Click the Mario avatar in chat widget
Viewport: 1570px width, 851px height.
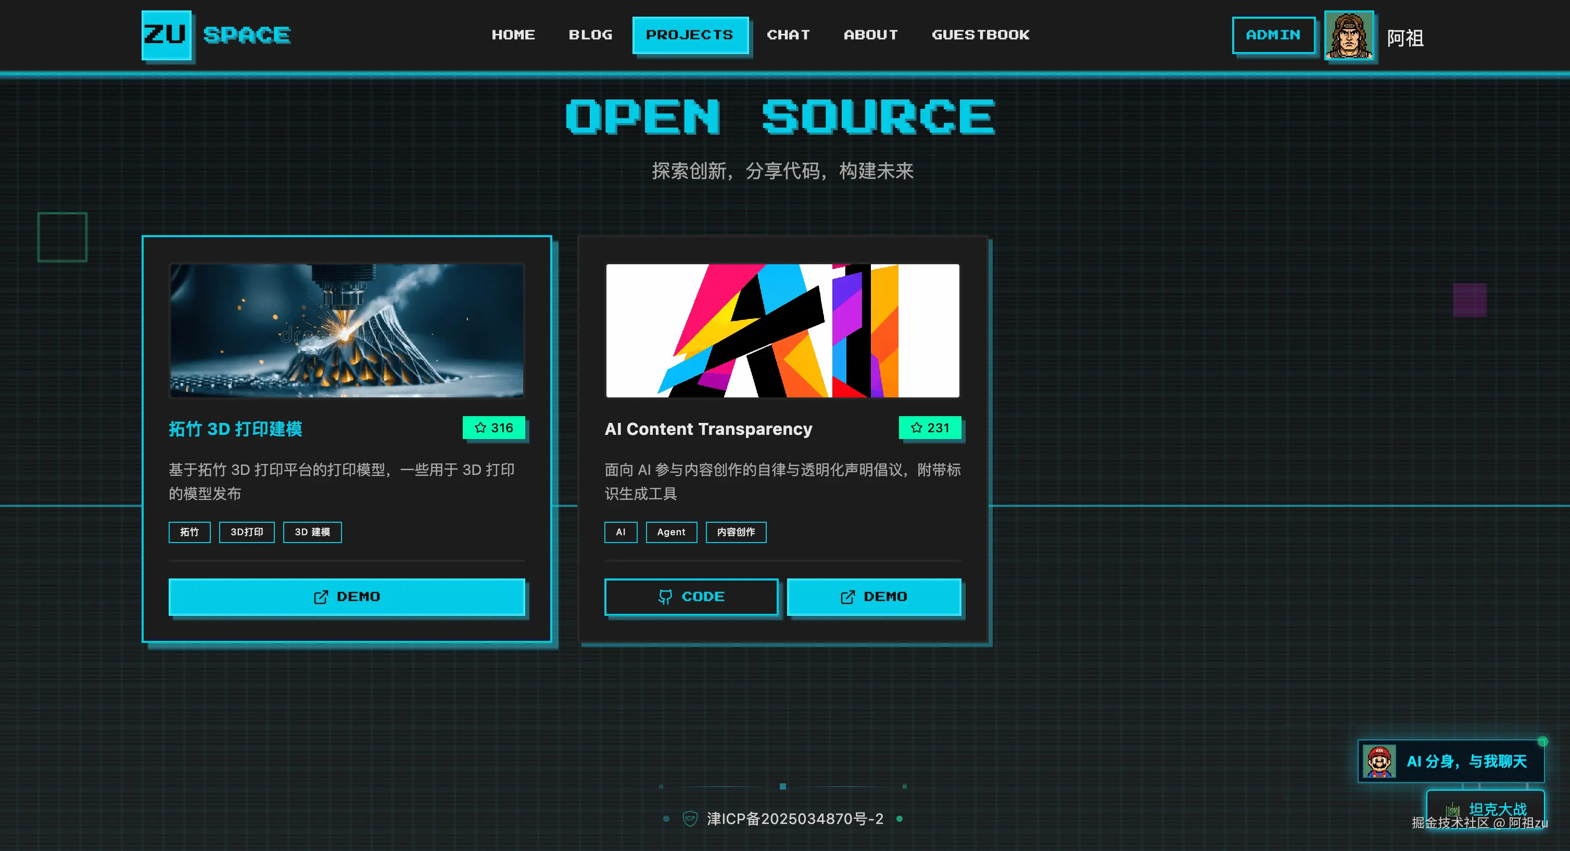coord(1378,761)
